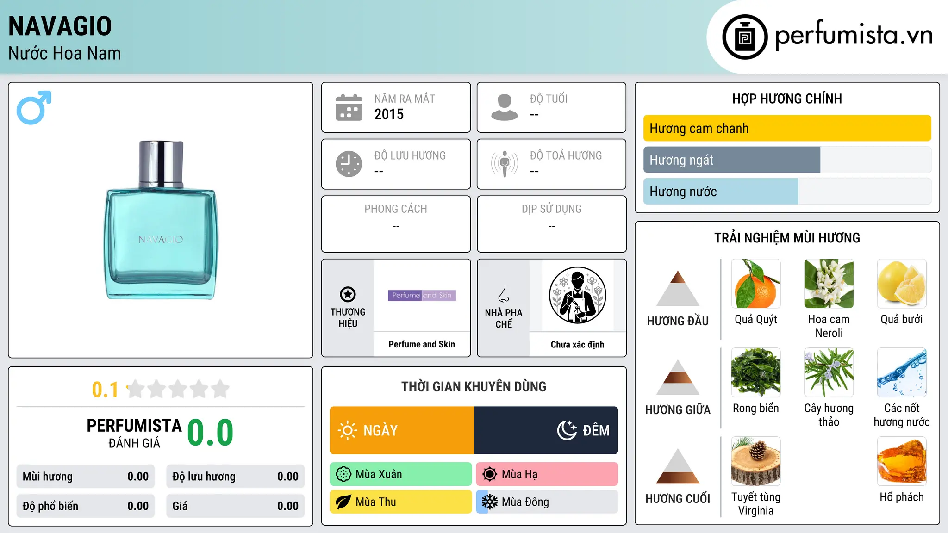
Task: Open the Rong biển note image
Action: [x=756, y=372]
